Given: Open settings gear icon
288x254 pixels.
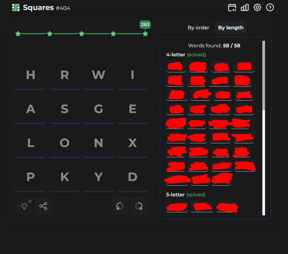Looking at the screenshot, I should pyautogui.click(x=257, y=8).
